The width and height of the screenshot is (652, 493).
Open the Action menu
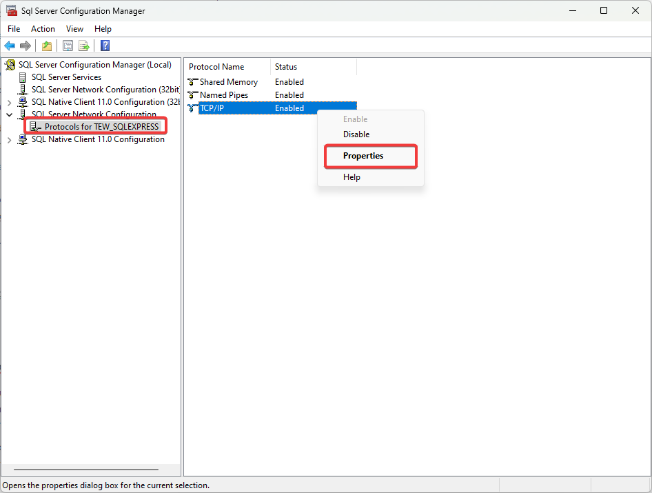[43, 29]
